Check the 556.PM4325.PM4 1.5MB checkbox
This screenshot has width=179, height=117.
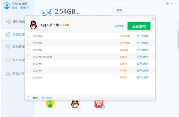pos(29,57)
